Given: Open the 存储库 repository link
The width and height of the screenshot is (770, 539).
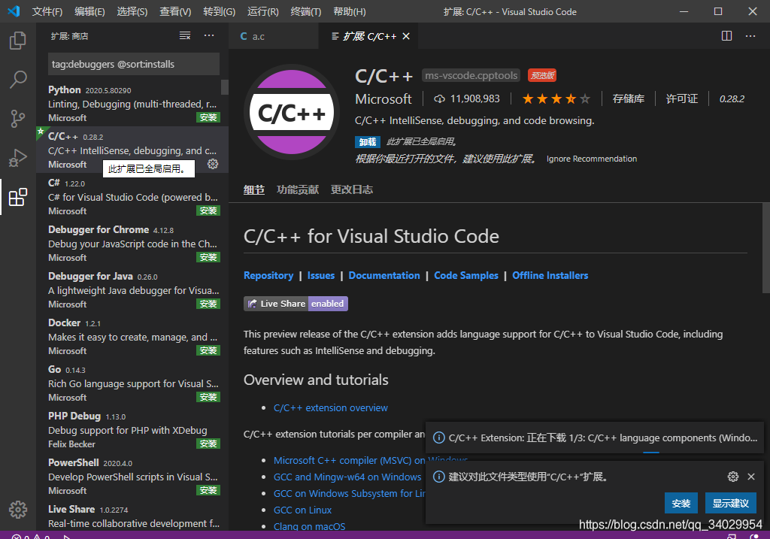Looking at the screenshot, I should [629, 99].
